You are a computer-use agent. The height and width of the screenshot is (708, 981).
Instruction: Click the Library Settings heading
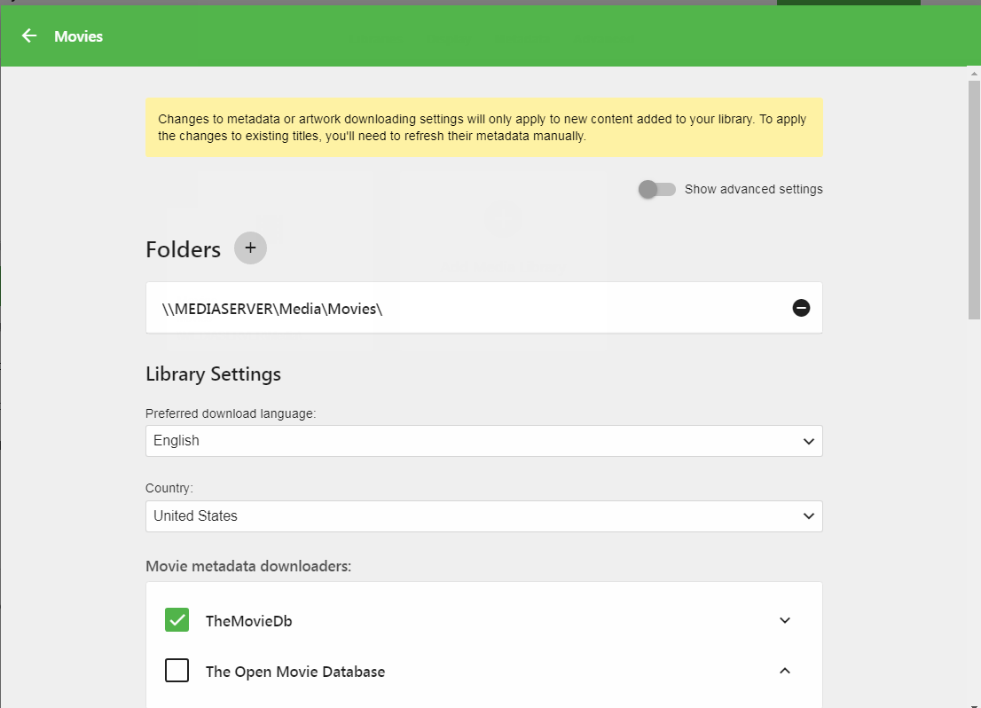(213, 374)
